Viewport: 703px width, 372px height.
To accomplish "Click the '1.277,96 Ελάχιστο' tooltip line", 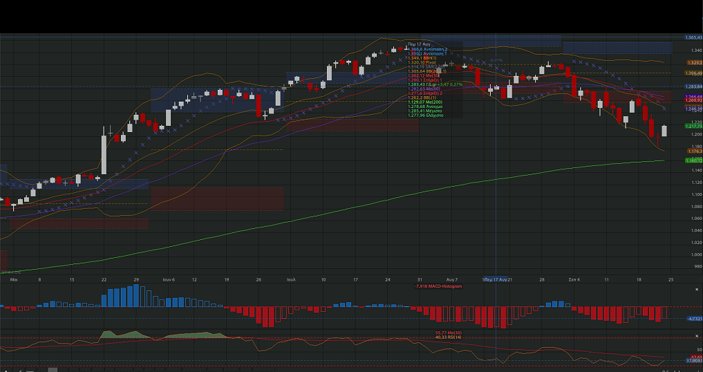I will click(426, 115).
